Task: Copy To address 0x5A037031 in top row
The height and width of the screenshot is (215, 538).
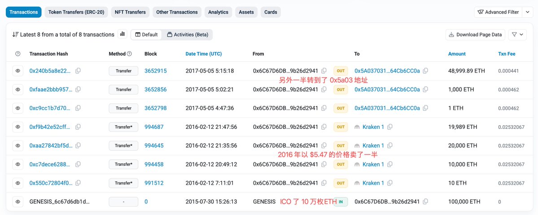Action: (425, 71)
